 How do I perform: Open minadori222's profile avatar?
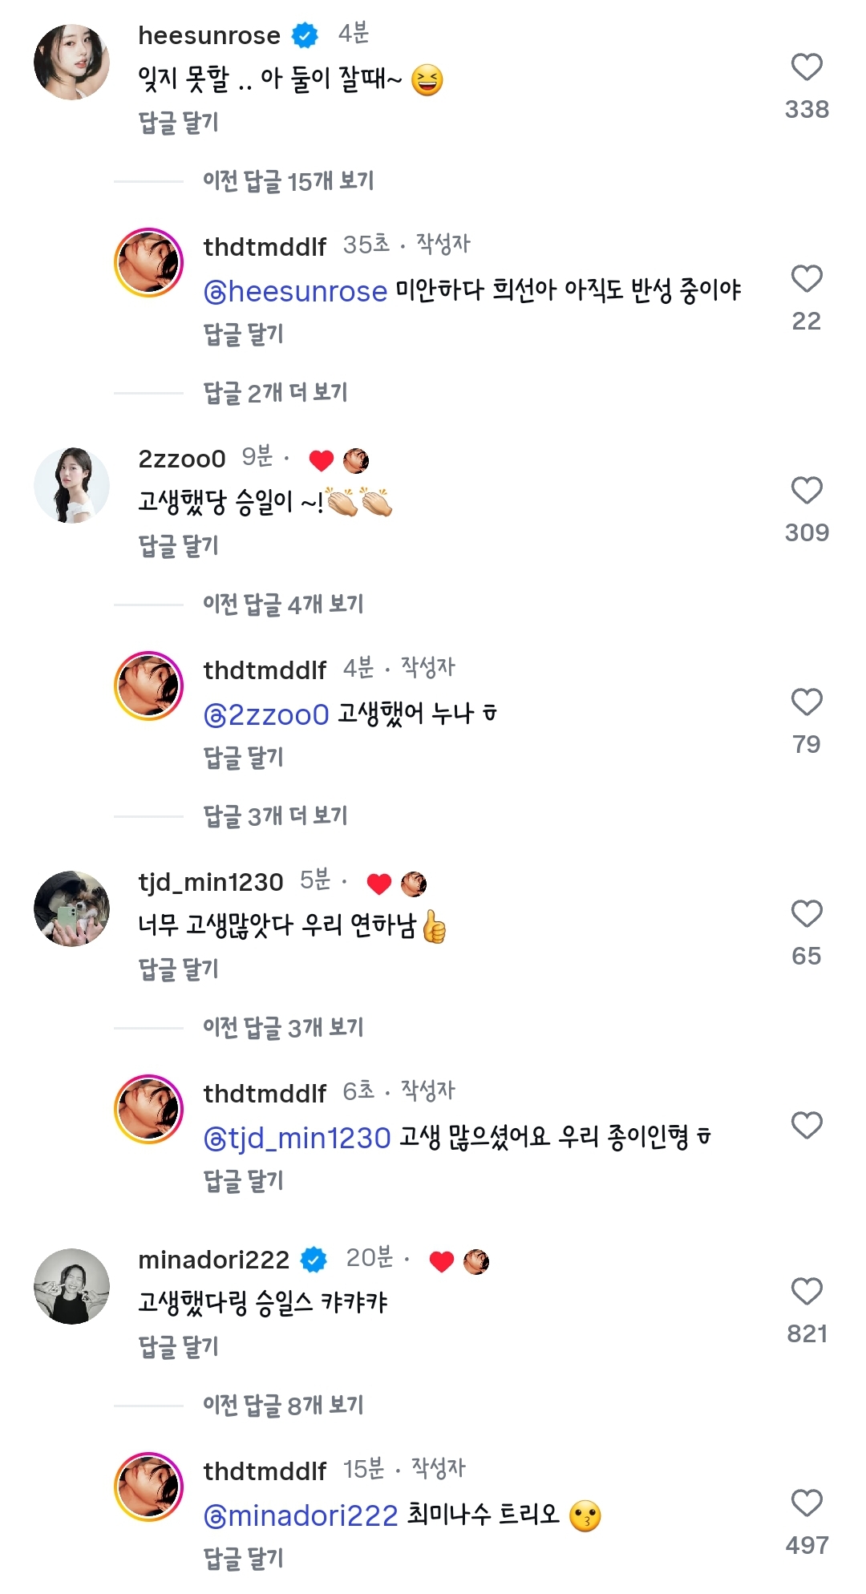pyautogui.click(x=71, y=1286)
